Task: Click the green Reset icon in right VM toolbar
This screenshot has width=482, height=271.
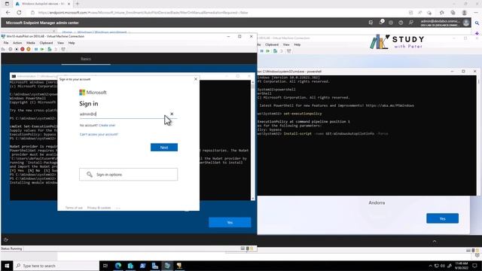Action: tap(268, 51)
